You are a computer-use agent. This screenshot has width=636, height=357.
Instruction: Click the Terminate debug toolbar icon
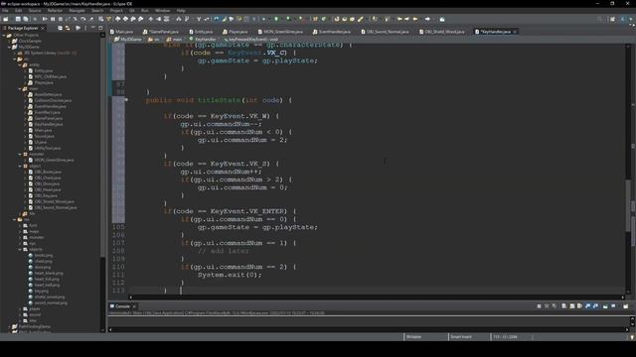[x=61, y=19]
